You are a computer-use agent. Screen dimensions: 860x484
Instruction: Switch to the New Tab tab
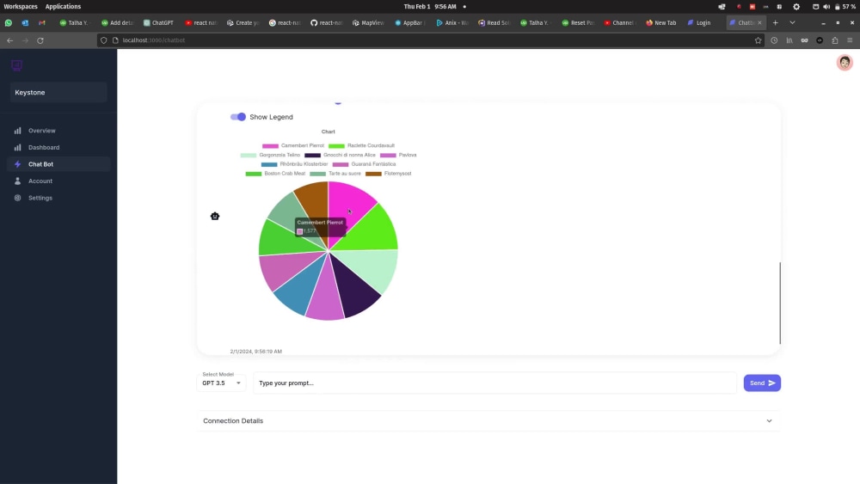click(661, 23)
